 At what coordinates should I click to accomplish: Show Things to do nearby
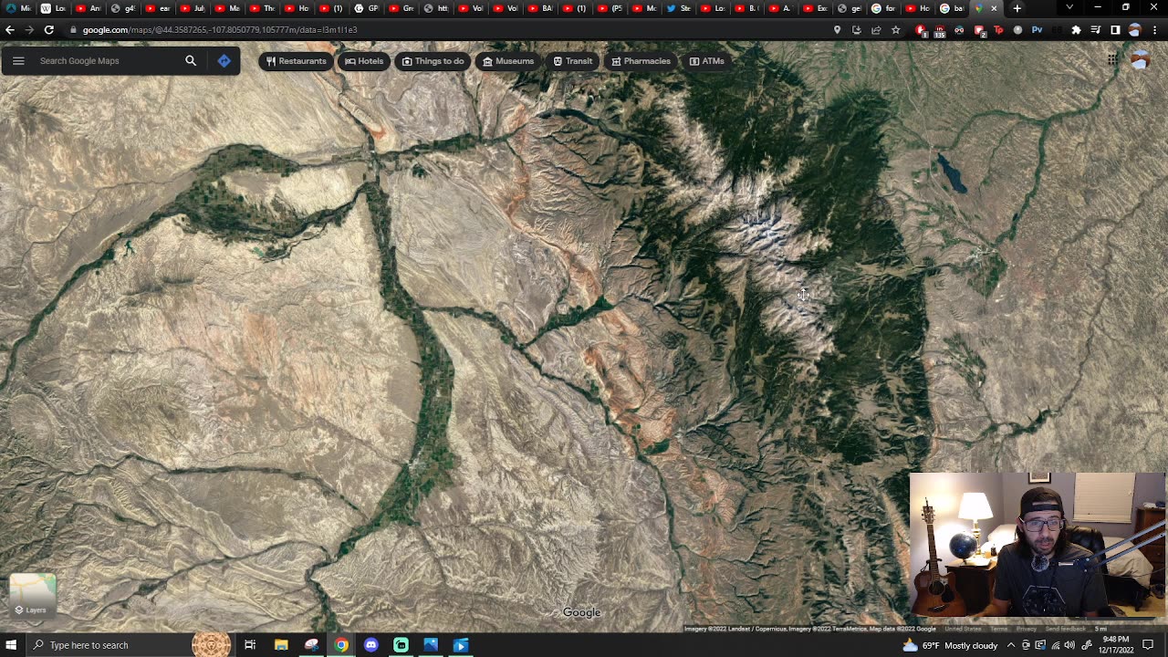pos(433,61)
